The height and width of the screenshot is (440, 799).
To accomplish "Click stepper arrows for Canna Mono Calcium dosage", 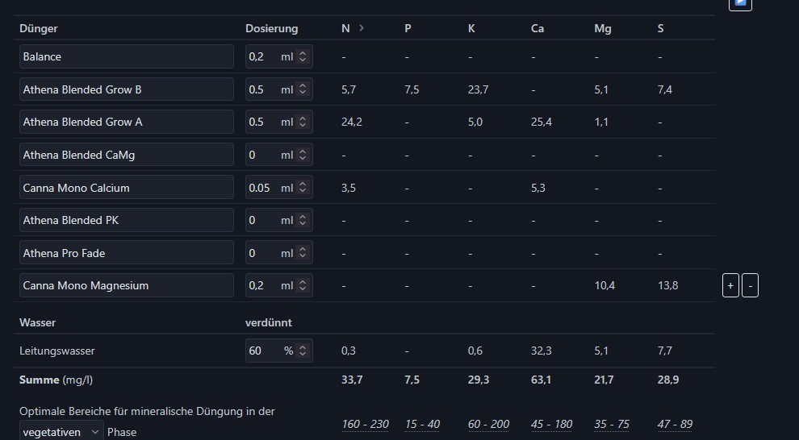I will [303, 188].
